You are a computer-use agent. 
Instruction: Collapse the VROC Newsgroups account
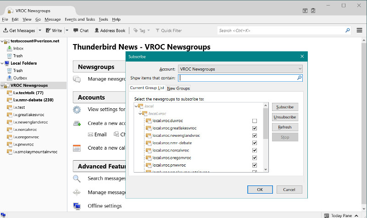(2, 85)
